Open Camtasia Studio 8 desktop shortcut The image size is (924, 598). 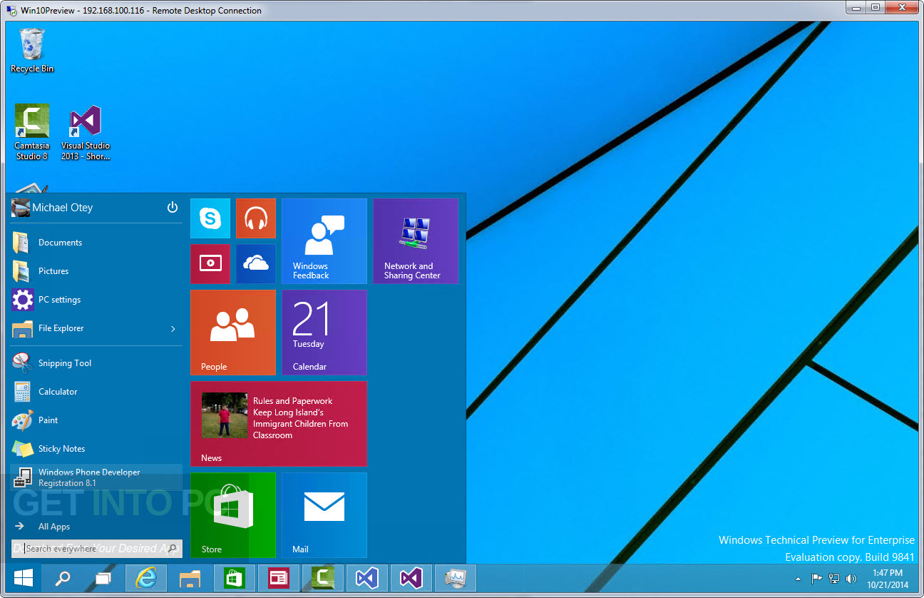pyautogui.click(x=32, y=132)
